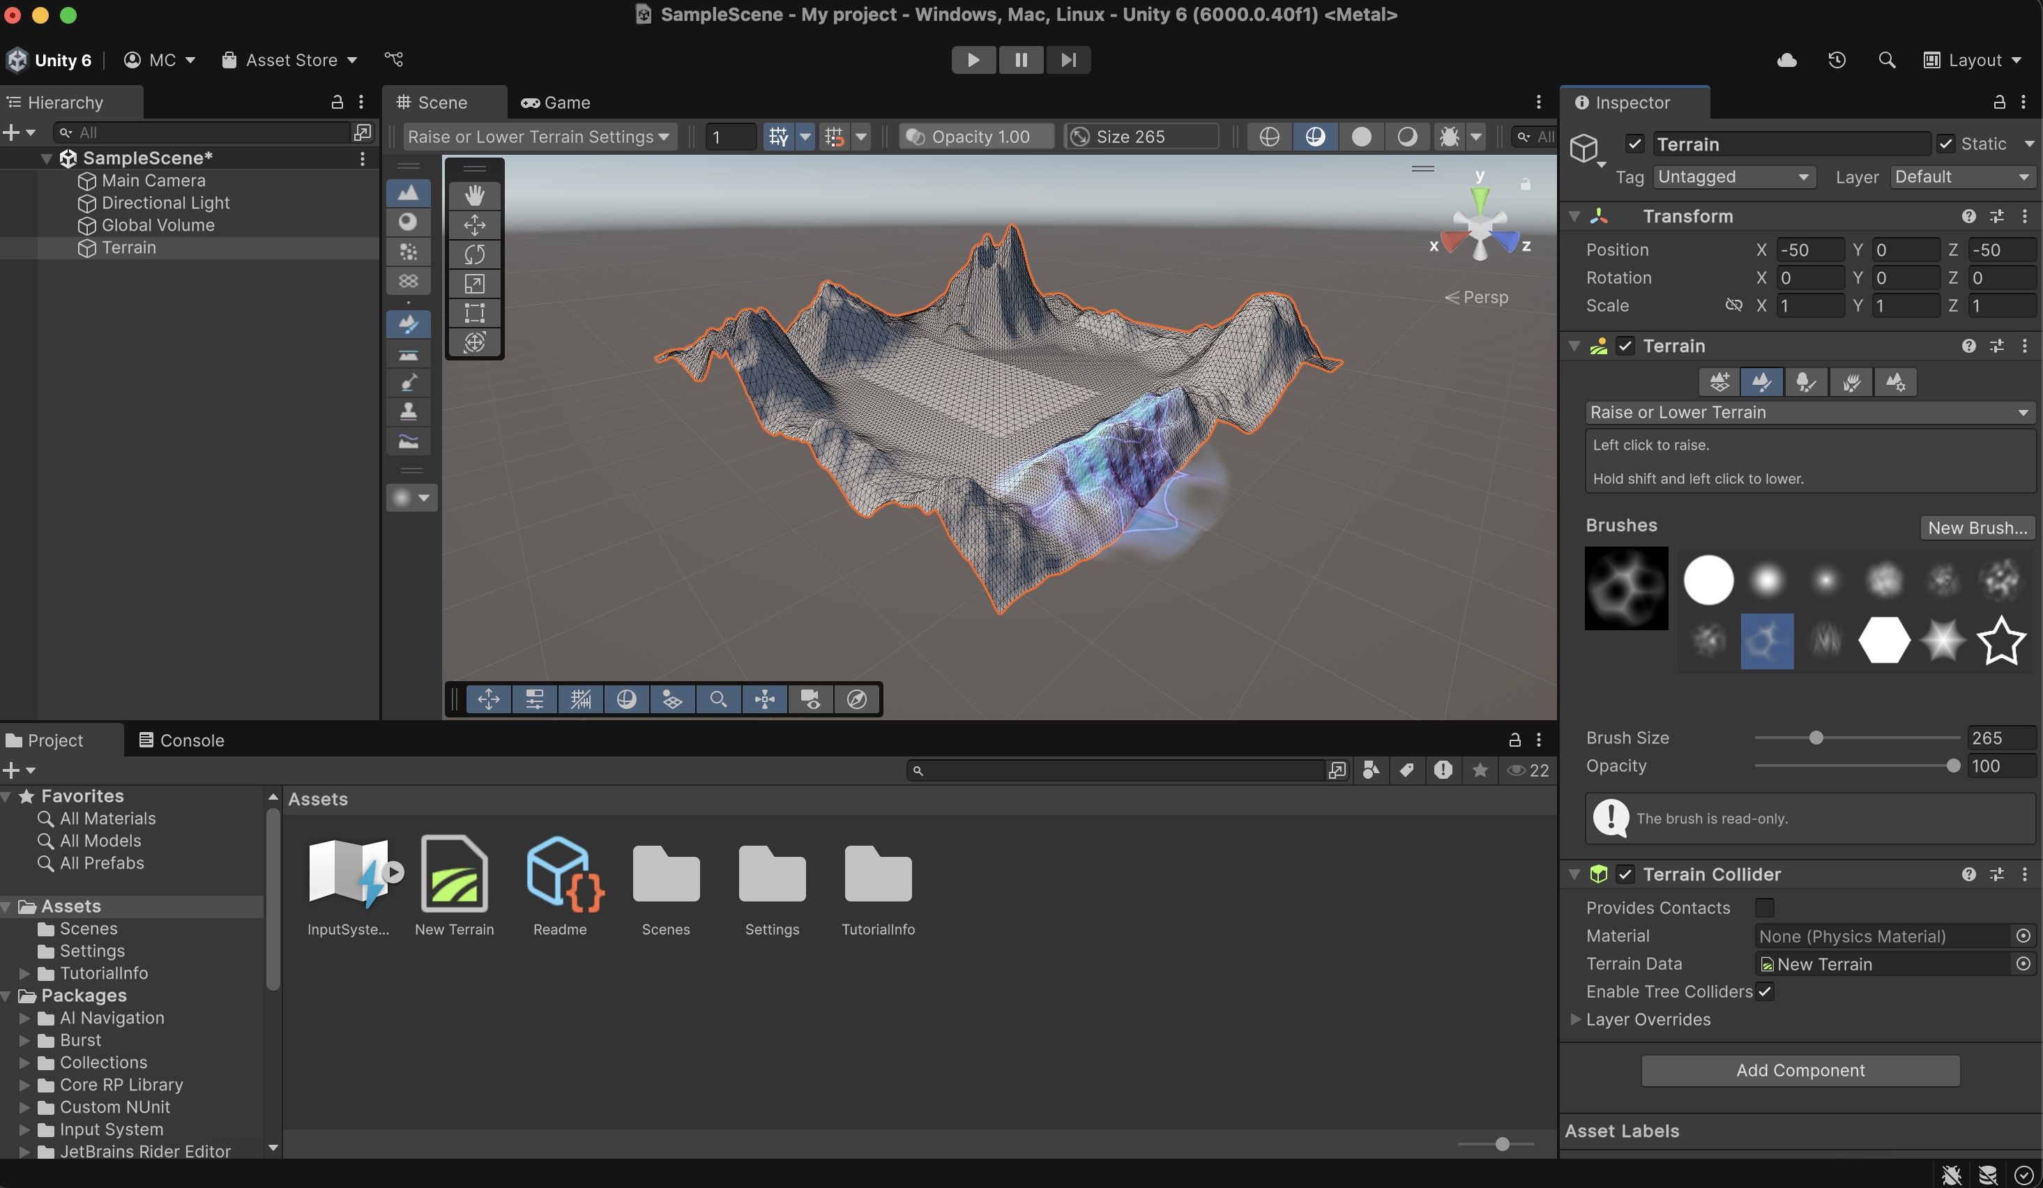Select the star-shaped brush
Screen dimensions: 2043x1188
[x=2001, y=640]
